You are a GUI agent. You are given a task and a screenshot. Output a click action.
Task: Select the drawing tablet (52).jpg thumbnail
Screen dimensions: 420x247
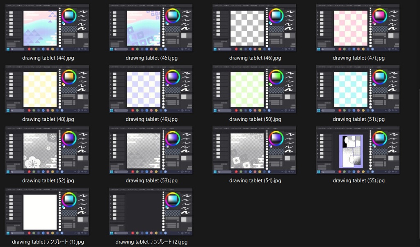pyautogui.click(x=47, y=150)
